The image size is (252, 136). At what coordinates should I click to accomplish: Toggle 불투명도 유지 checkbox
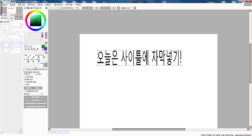pos(1,30)
